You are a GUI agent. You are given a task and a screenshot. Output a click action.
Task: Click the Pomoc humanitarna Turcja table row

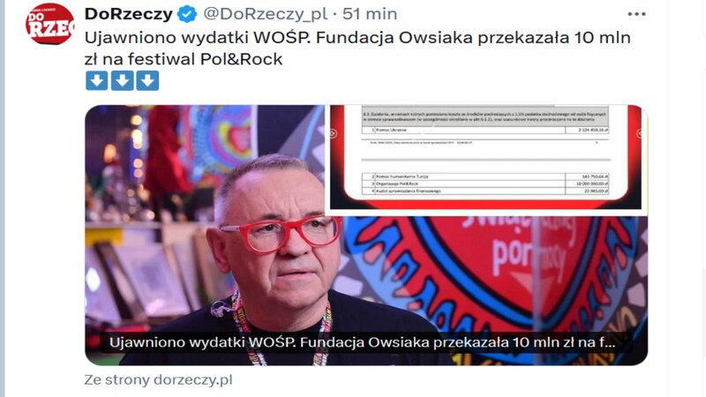[x=485, y=176]
